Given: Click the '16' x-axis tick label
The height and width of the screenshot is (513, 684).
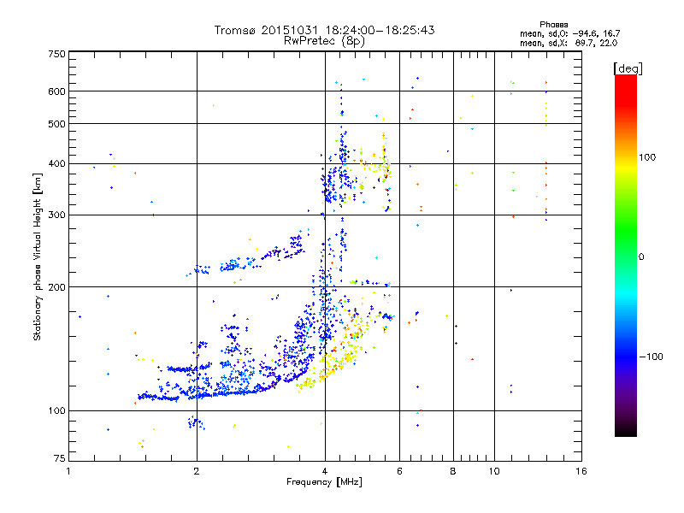Looking at the screenshot, I should point(581,471).
